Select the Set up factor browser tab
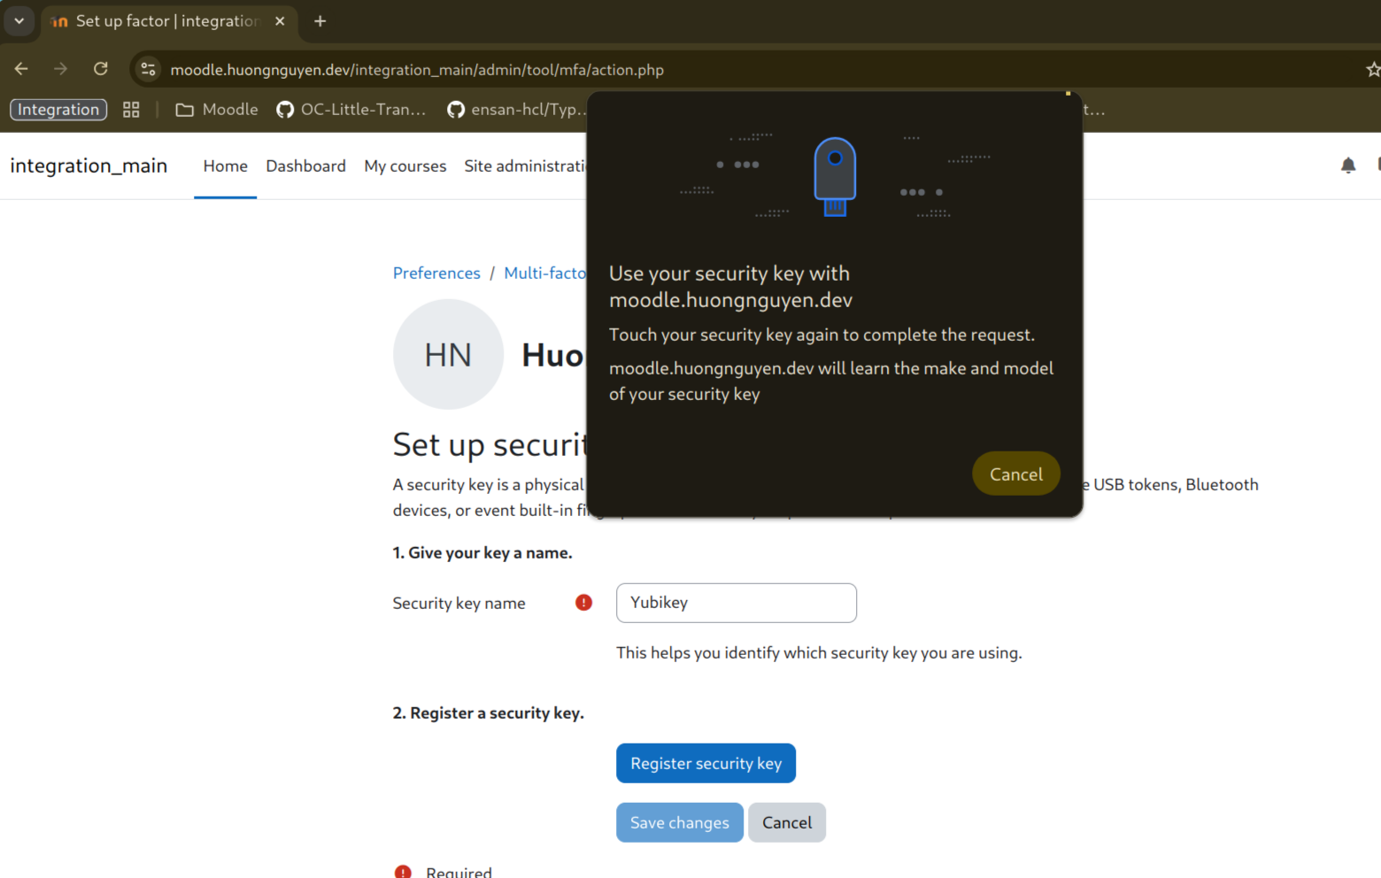Screen dimensions: 1381x878 coord(168,21)
